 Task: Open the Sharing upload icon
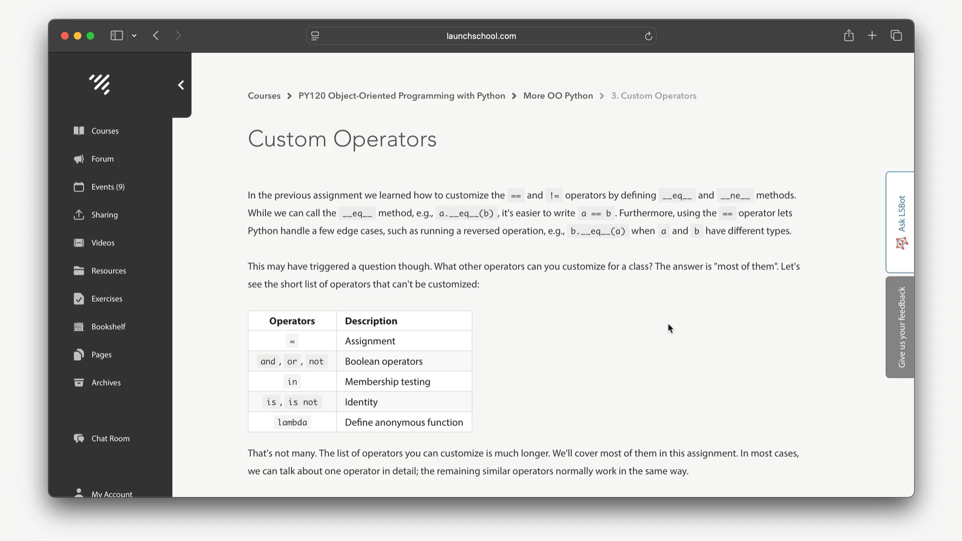tap(79, 215)
